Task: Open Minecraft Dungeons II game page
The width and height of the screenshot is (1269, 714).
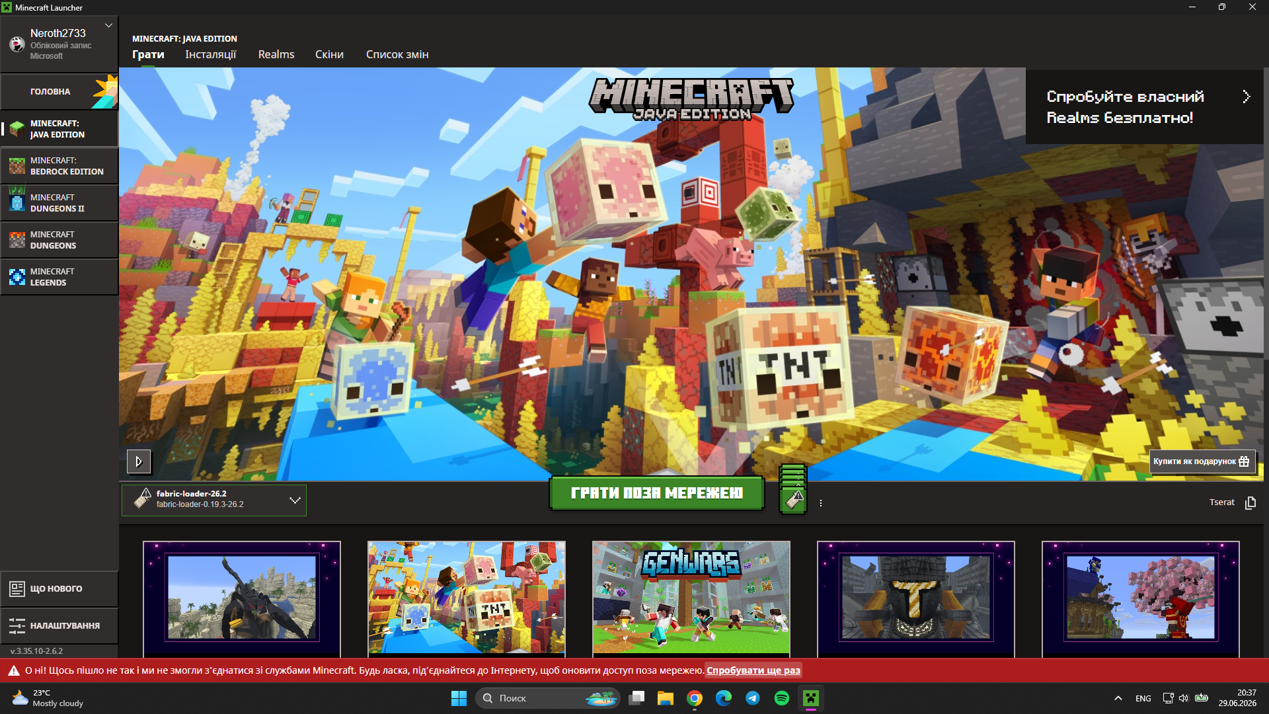Action: (x=59, y=202)
